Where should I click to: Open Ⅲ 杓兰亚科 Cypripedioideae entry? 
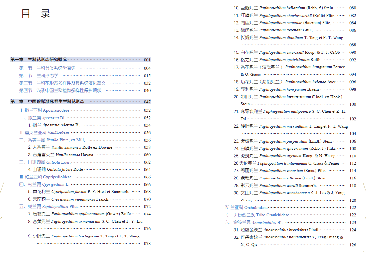[x=85, y=177]
